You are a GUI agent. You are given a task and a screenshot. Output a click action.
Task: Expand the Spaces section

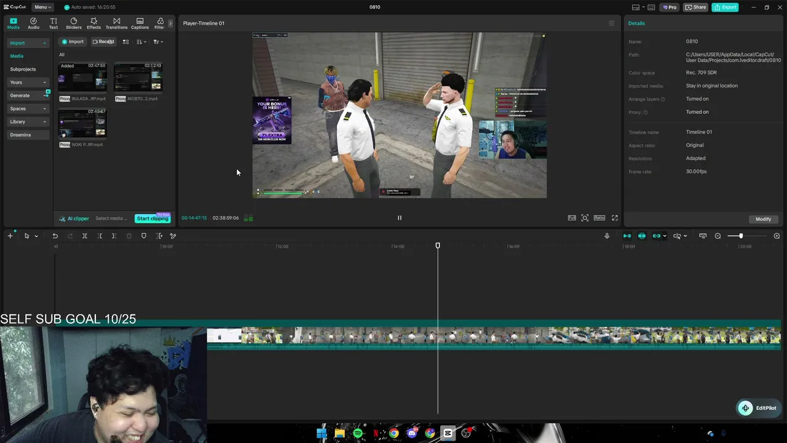[x=28, y=109]
